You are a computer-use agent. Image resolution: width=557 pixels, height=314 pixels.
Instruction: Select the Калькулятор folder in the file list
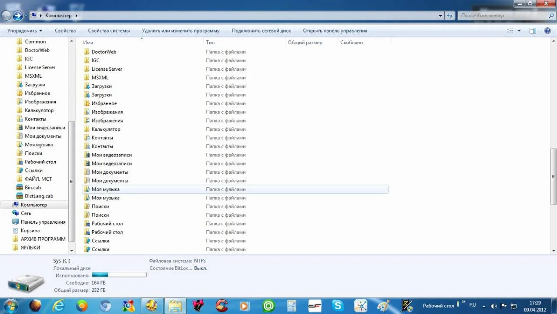235,129
